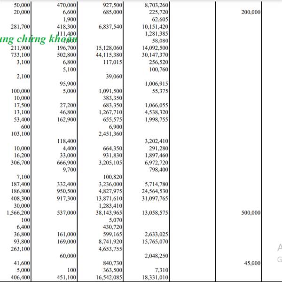Select the value 13,058,575
This screenshot has height=282, width=282.
(155, 213)
